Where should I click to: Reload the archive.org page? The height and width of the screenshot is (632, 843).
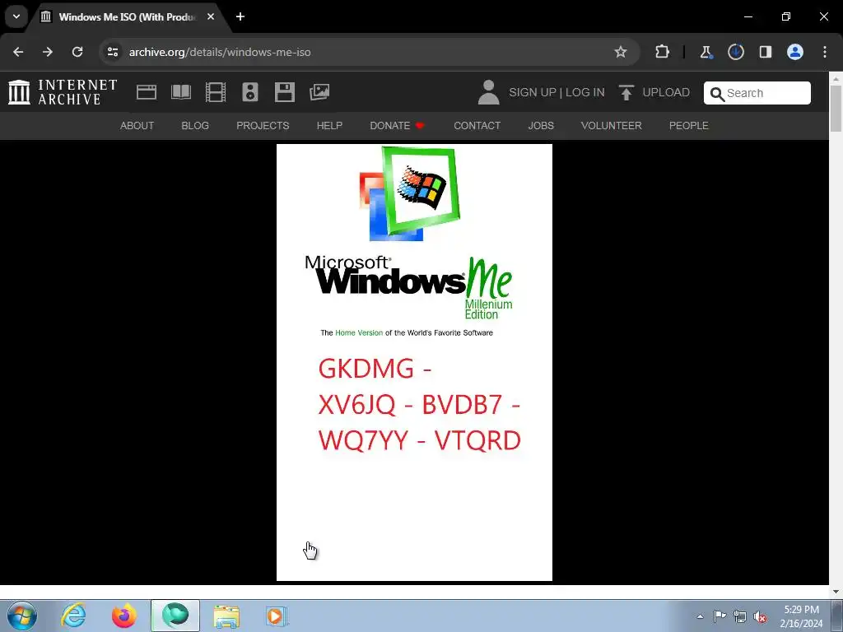coord(77,52)
